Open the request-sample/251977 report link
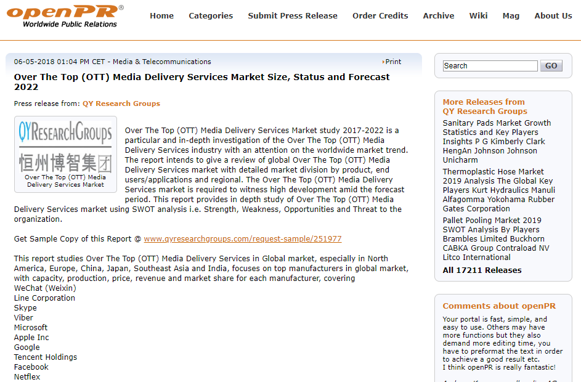The image size is (581, 382). coord(243,239)
